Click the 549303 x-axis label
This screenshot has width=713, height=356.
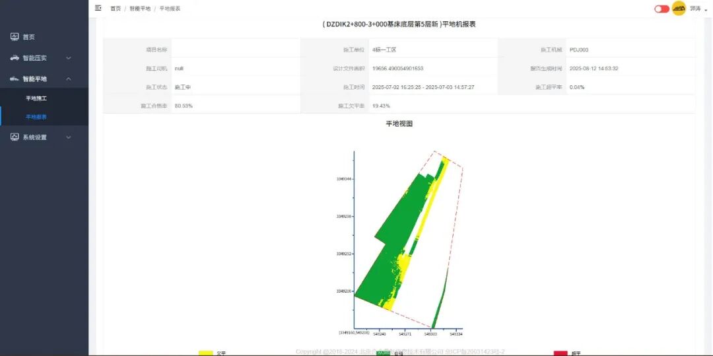(430, 334)
